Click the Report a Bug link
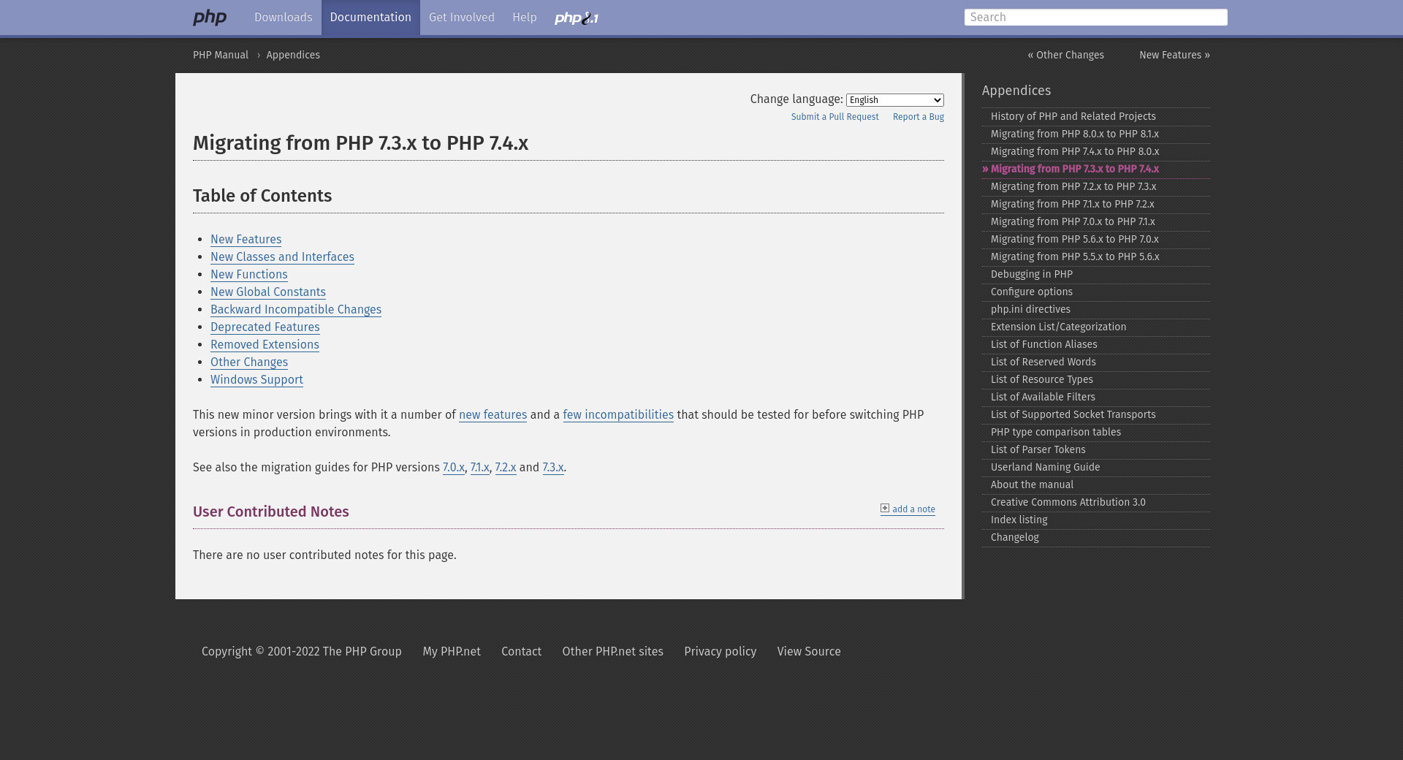Screen dimensions: 1403x760 [x=918, y=117]
